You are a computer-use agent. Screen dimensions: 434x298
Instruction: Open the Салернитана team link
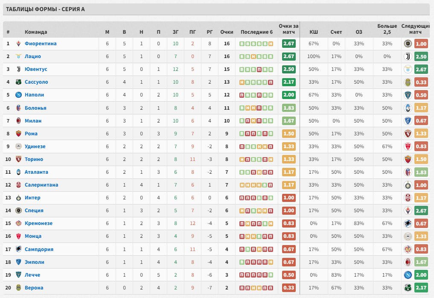[x=41, y=185]
